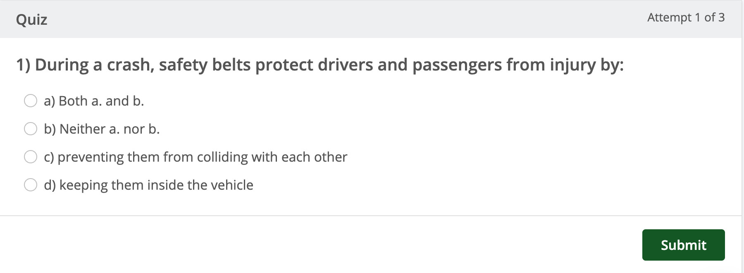Click the 'Attempt 1 of 3' indicator
744x273 pixels.
point(686,17)
